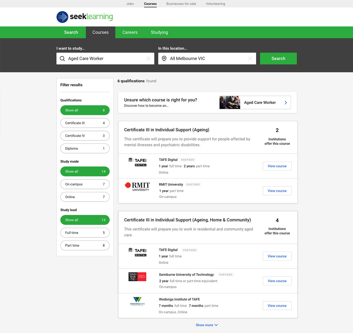Click the RMIT University logo
The width and height of the screenshot is (353, 333).
pos(137,186)
